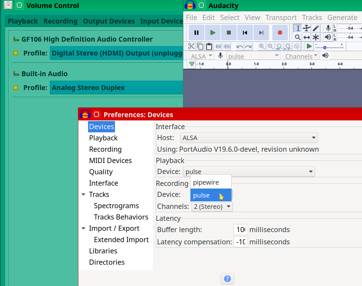
Task: Select Spectrograms in the Preferences tree
Action: coord(116,206)
